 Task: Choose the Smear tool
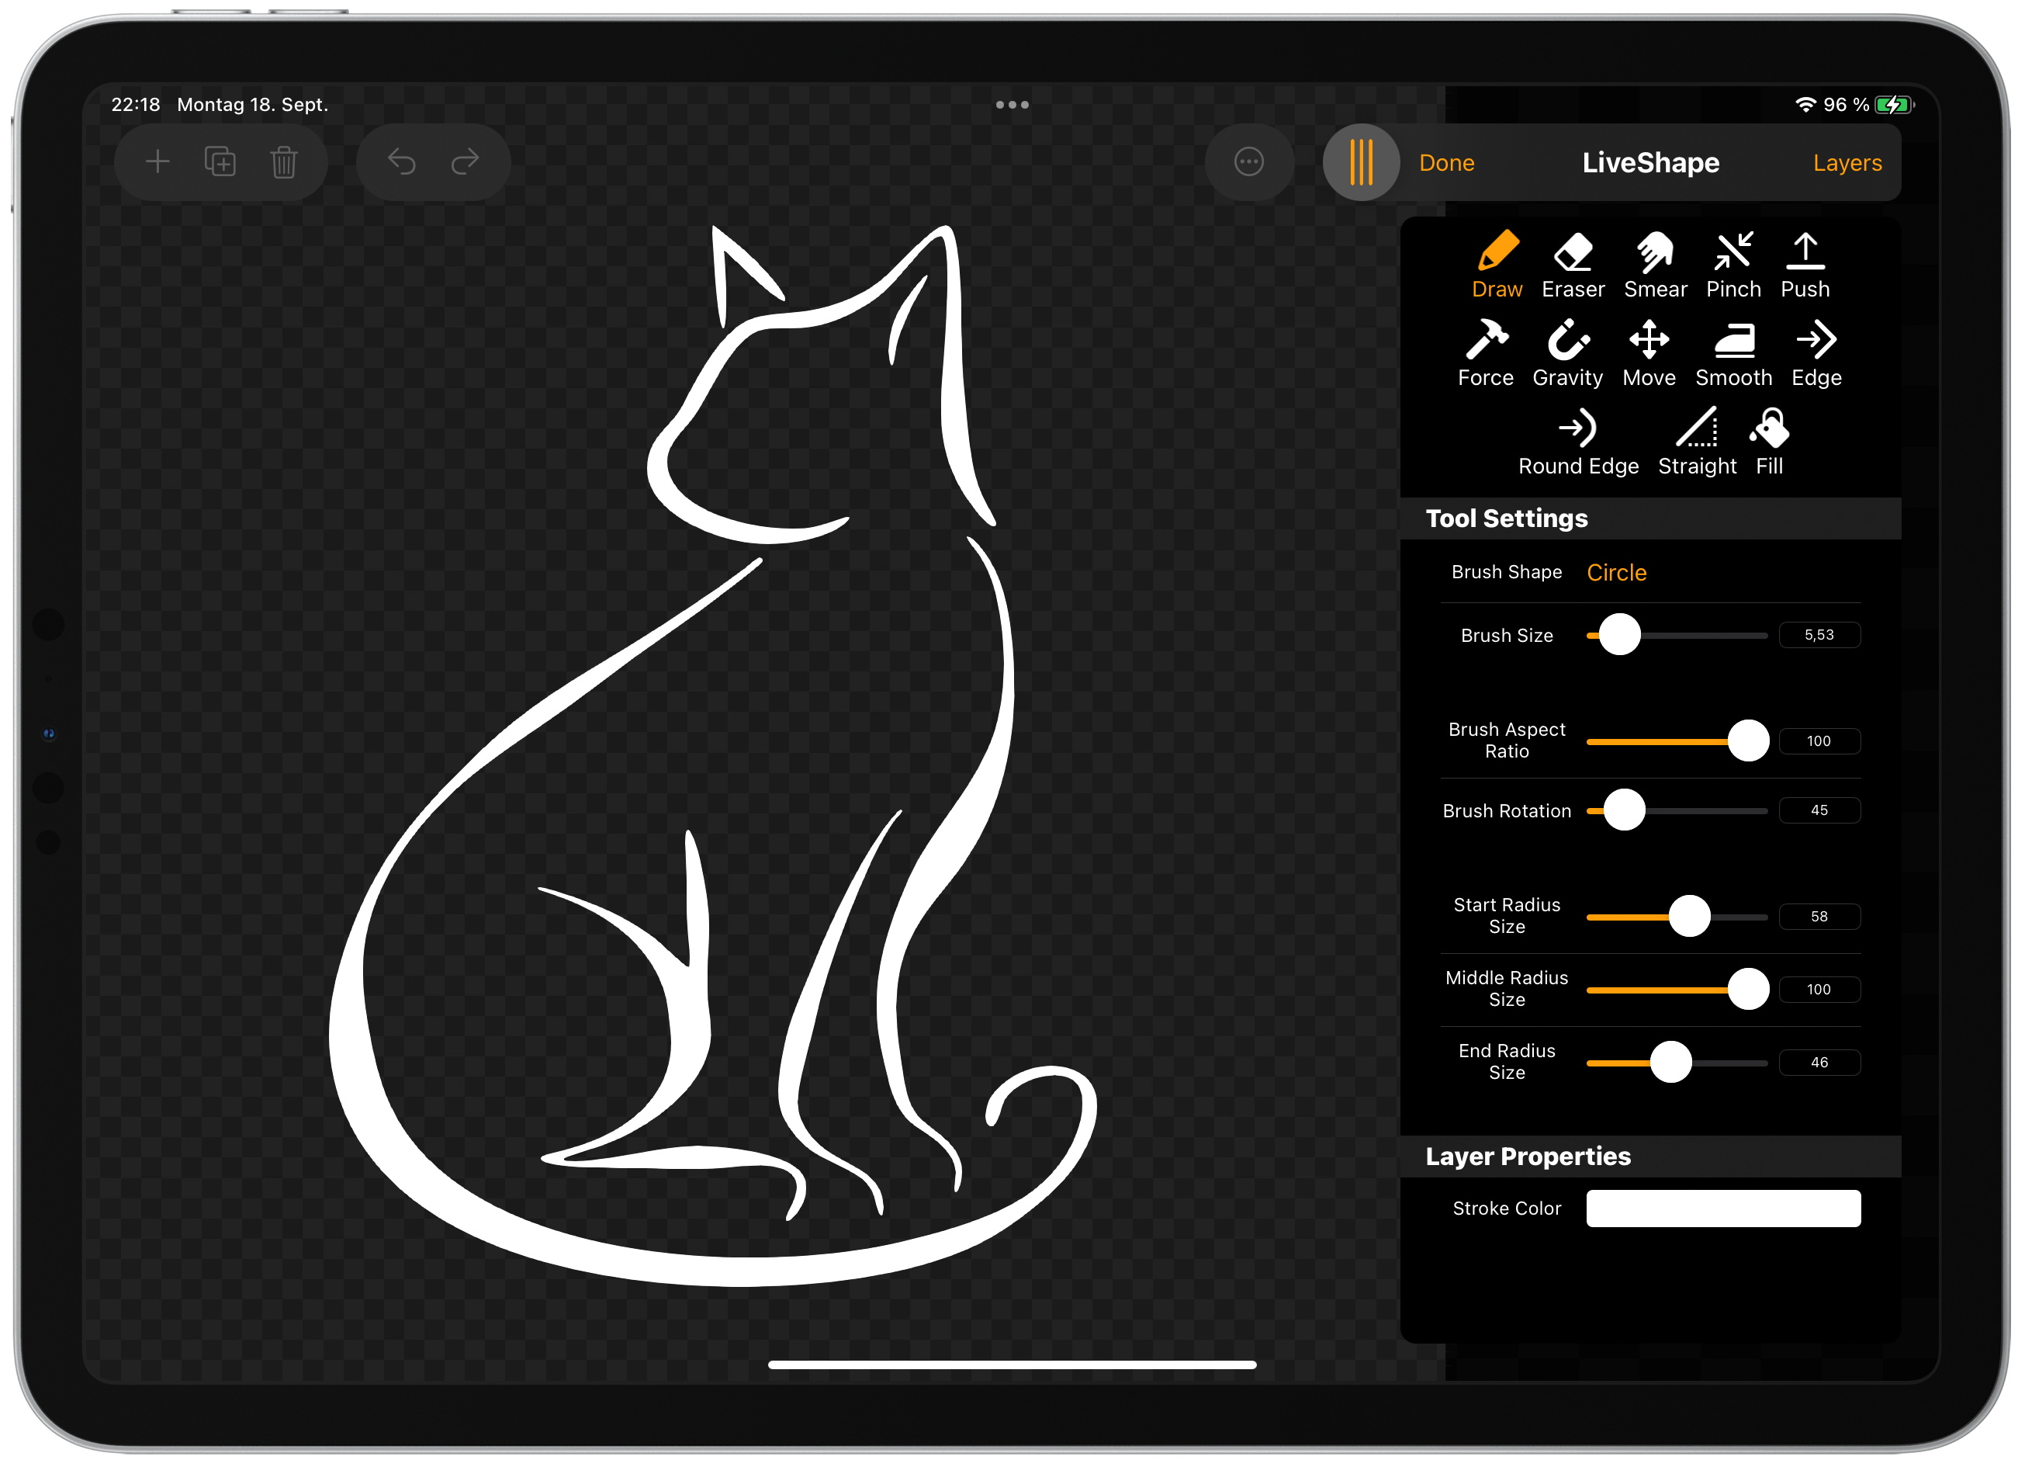[x=1654, y=265]
